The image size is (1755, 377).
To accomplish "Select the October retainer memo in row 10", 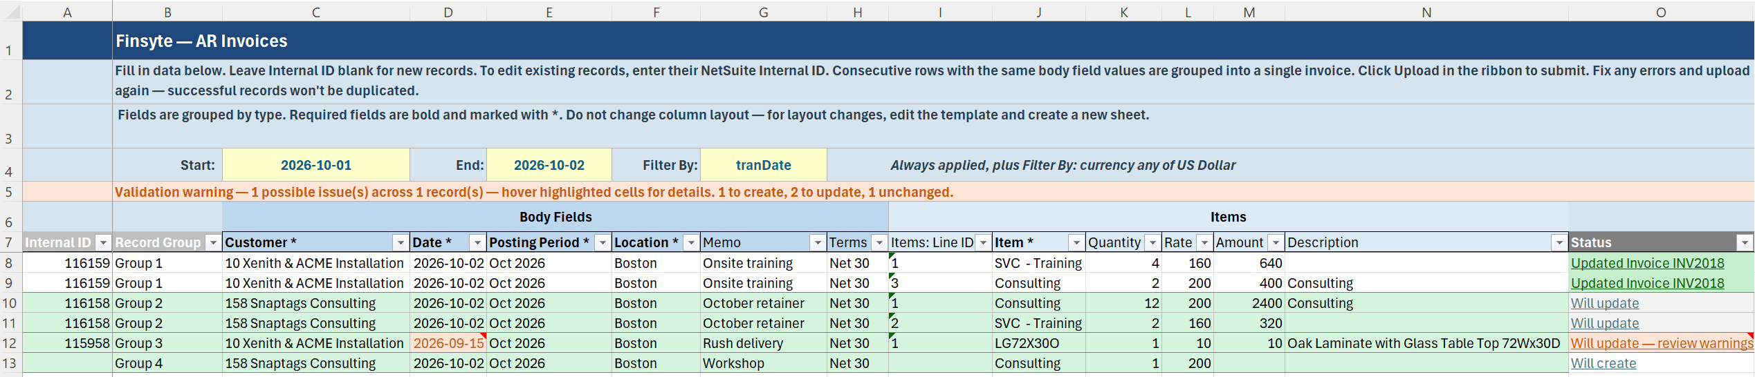I will coord(764,303).
